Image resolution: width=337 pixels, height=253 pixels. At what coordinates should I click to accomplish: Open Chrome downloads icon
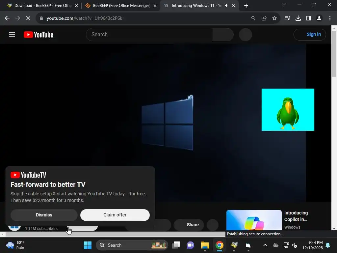[298, 18]
